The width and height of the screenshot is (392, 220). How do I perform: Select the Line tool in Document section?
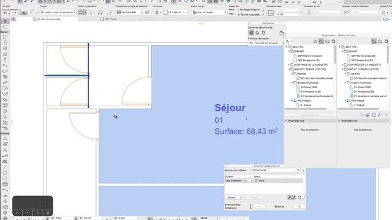click(x=6, y=167)
